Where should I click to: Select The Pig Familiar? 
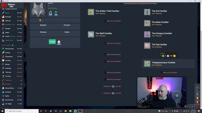156,46
